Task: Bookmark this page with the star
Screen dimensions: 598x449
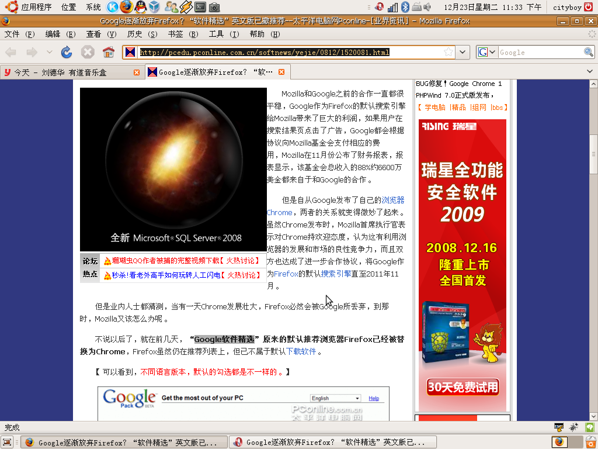Action: pyautogui.click(x=448, y=52)
